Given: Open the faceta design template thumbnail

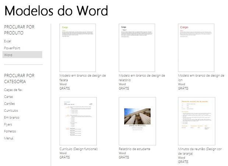Looking at the screenshot, I should 78,48.
